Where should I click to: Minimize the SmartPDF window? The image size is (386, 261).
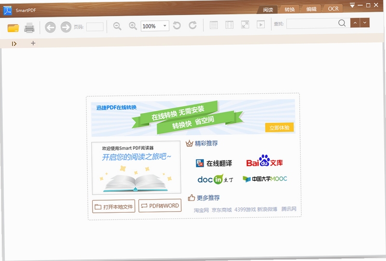coord(360,5)
